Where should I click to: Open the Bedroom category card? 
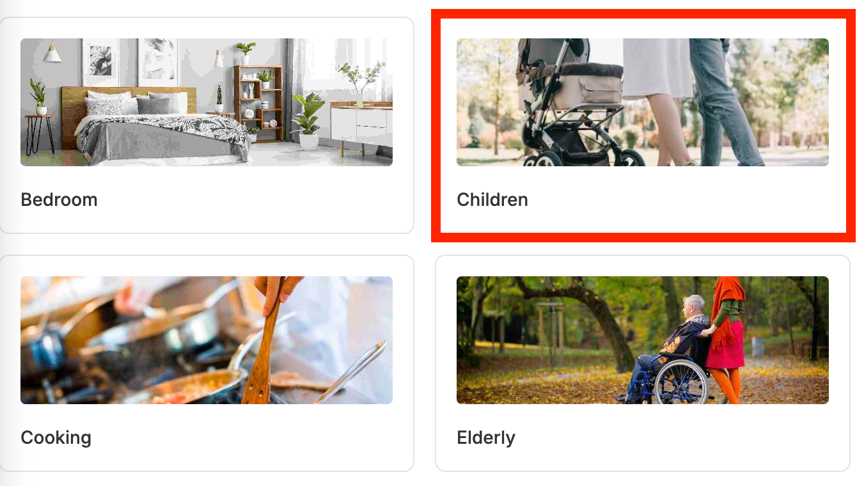point(207,125)
